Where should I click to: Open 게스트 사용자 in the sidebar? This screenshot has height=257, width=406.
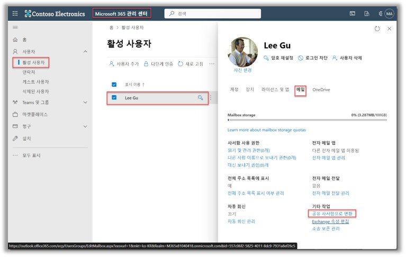point(35,82)
